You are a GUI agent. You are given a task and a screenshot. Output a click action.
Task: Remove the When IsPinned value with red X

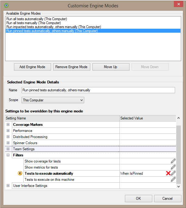[168, 173]
